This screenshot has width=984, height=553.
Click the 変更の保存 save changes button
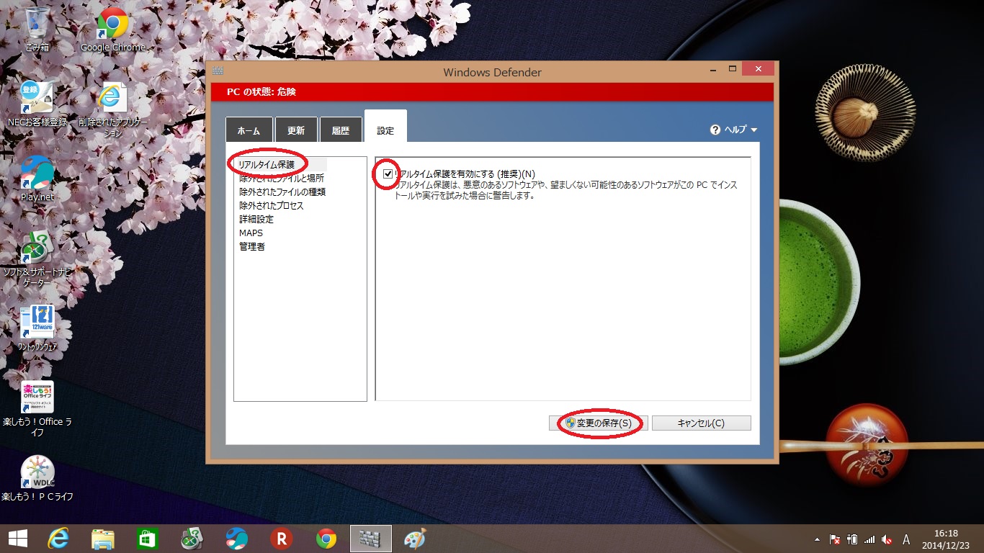(x=599, y=423)
